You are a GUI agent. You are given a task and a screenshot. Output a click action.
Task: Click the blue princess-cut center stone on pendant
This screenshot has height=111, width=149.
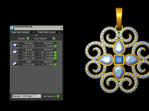pos(119,60)
